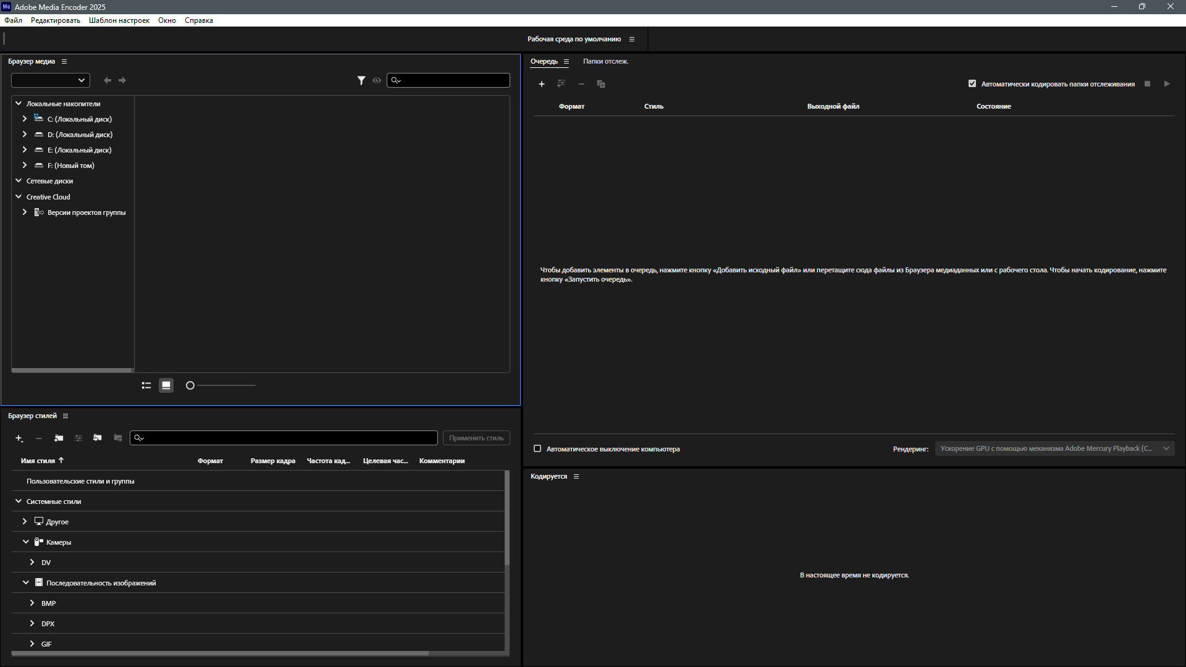The width and height of the screenshot is (1186, 667).
Task: Select the Очередь tab
Action: coord(544,62)
